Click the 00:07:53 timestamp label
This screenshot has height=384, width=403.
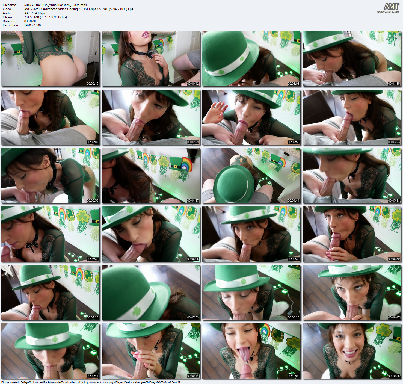pos(193,318)
